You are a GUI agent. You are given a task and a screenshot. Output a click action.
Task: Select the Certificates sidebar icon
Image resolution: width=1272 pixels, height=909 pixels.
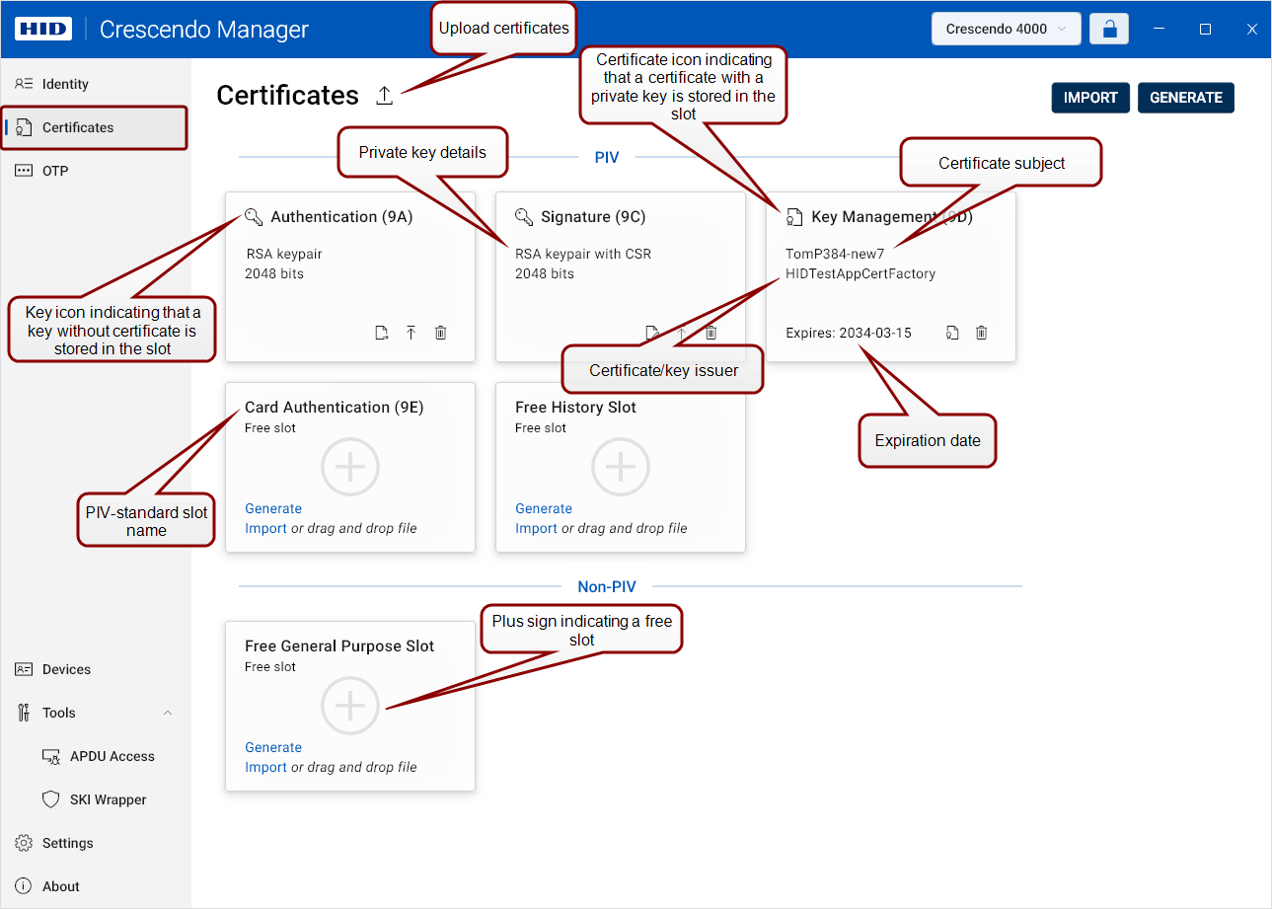coord(25,127)
